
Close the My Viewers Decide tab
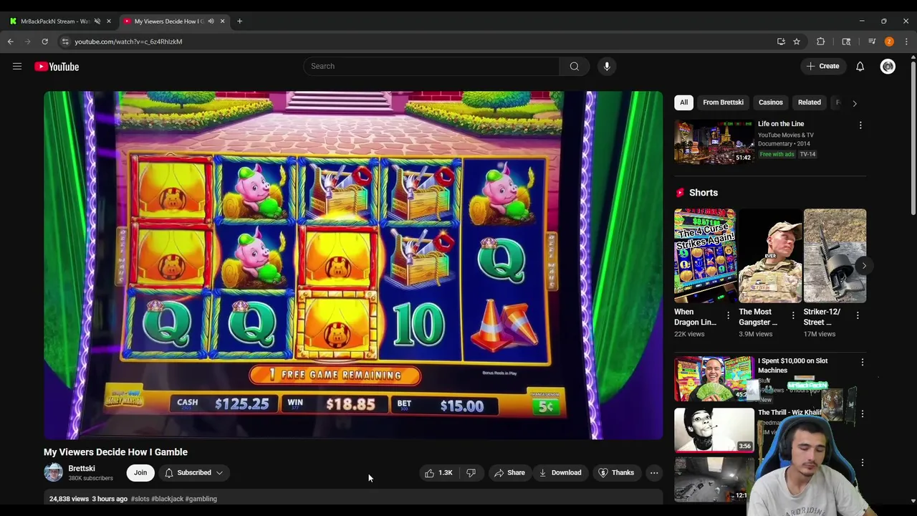pos(222,21)
